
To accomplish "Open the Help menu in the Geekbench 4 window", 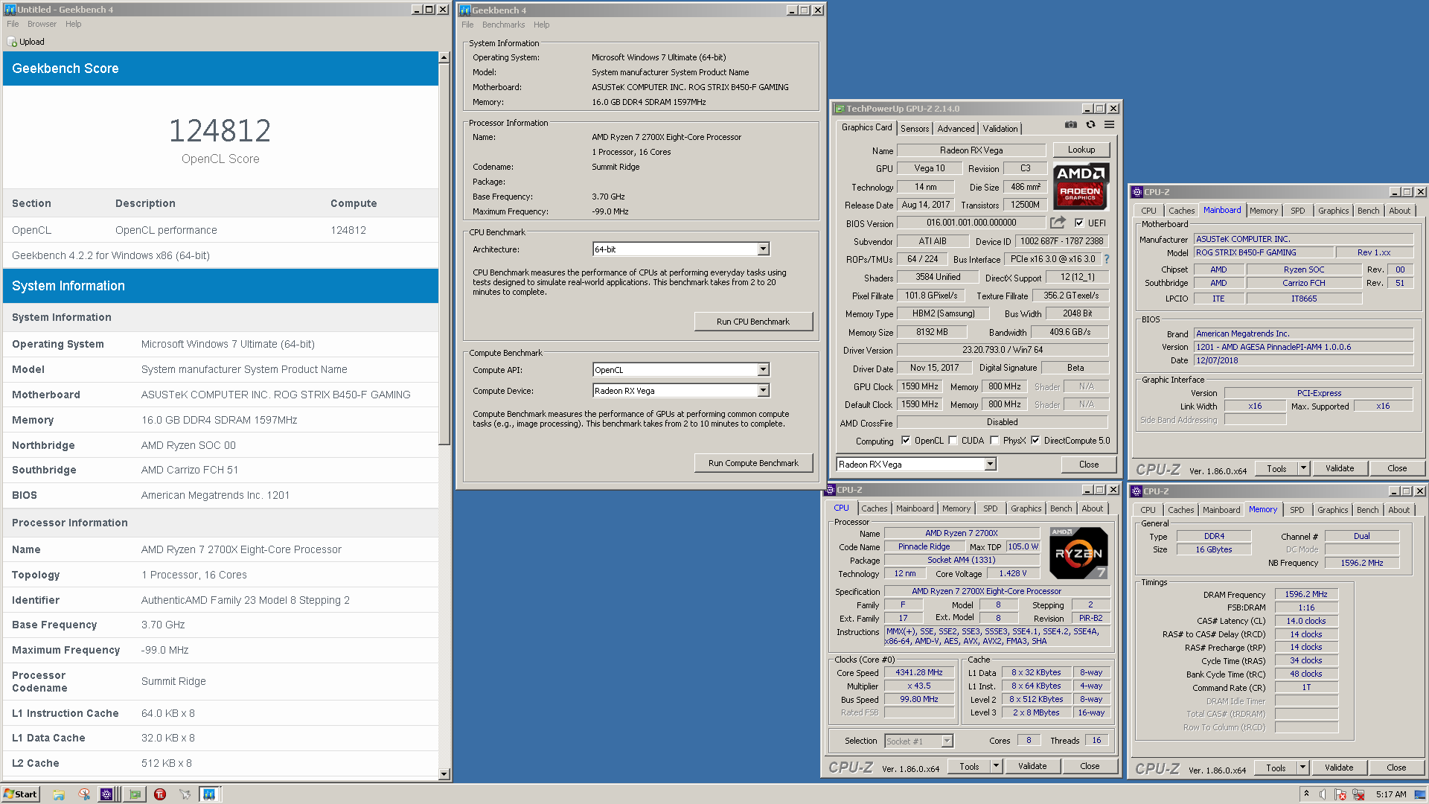I will (541, 25).
